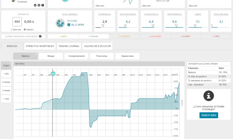Click the '2. ROOKIE' level step
This screenshot has width=233, height=139.
[94, 36]
